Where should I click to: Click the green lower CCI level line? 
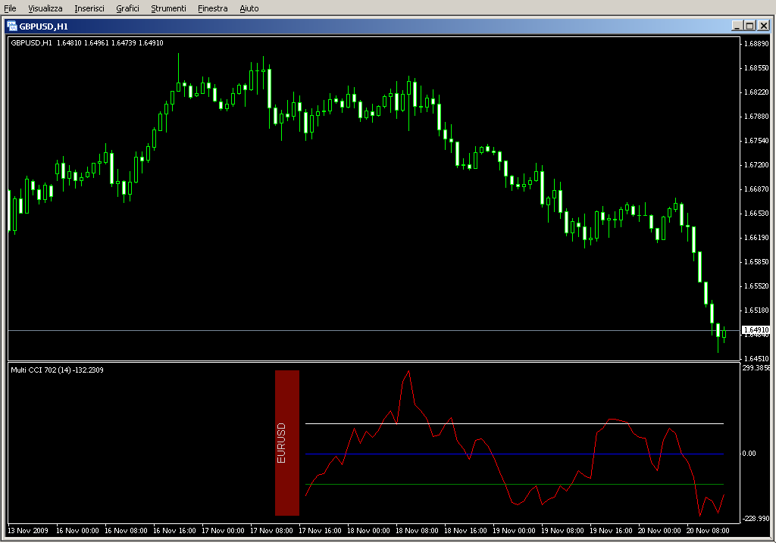[x=515, y=484]
